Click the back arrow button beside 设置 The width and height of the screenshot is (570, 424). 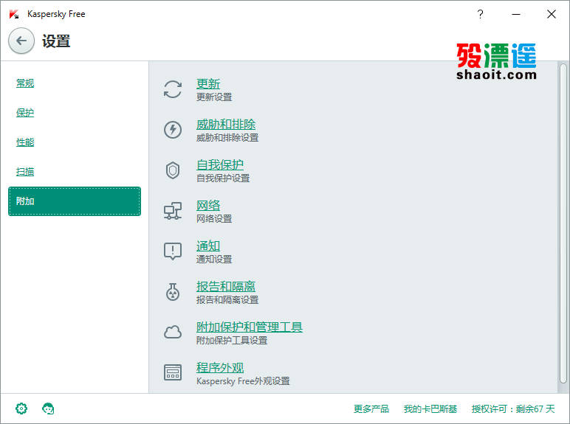click(x=21, y=41)
